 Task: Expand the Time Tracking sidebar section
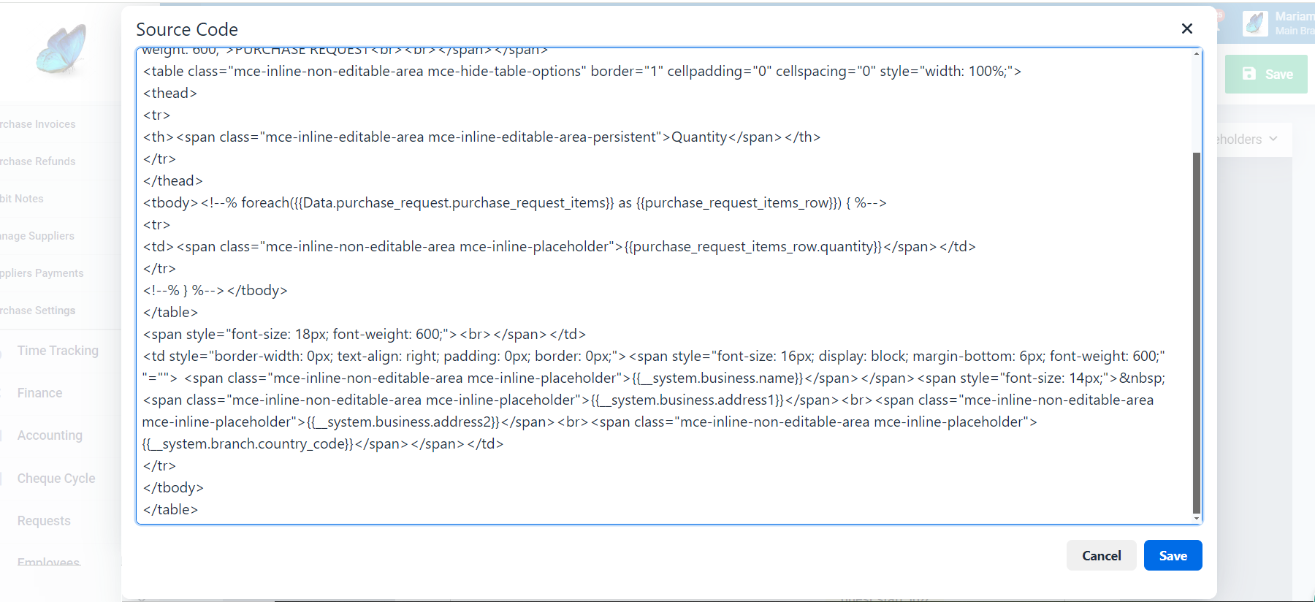(x=58, y=351)
